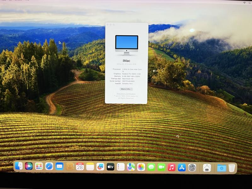Click the "Radeon Pro 560X 4 GB" value
Screen dimensions: 252x189
point(131,74)
